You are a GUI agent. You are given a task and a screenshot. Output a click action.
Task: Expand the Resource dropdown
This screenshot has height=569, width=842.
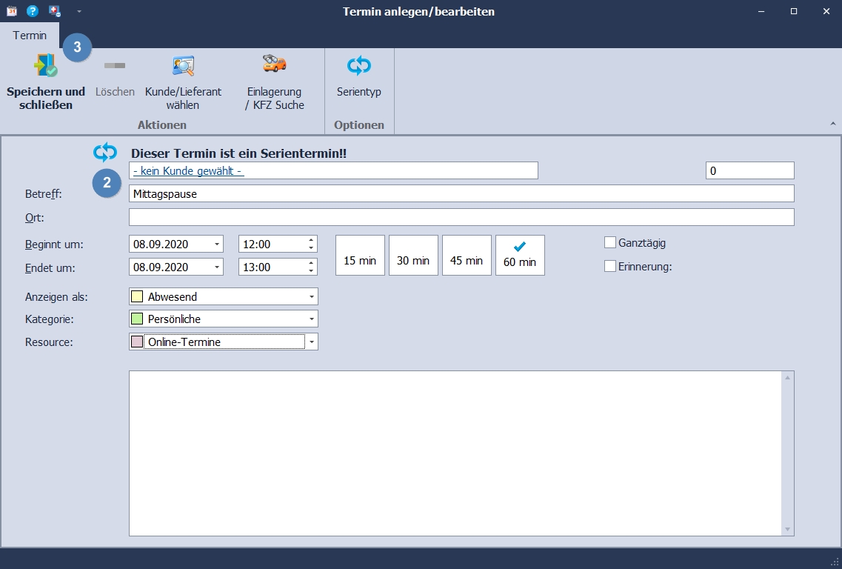(312, 342)
